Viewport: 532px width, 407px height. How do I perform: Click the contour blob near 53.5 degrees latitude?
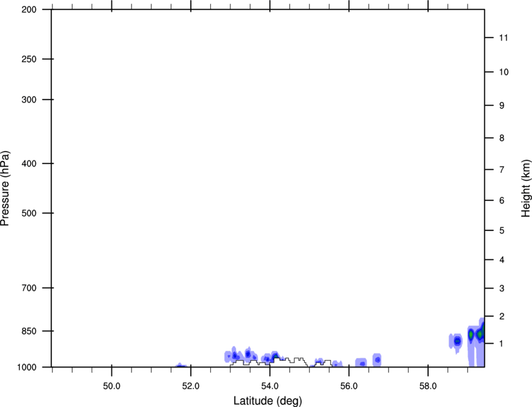[248, 354]
